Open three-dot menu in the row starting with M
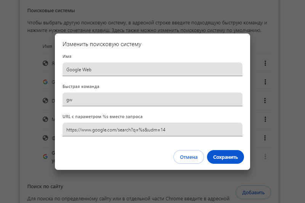The image size is (305, 203). point(265,119)
